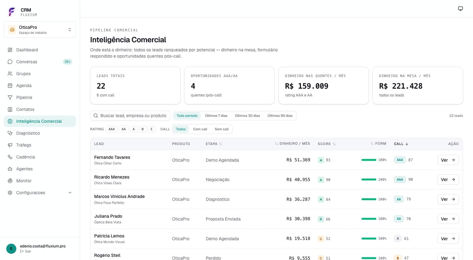Toggle the C rating filter chip

pos(151,129)
